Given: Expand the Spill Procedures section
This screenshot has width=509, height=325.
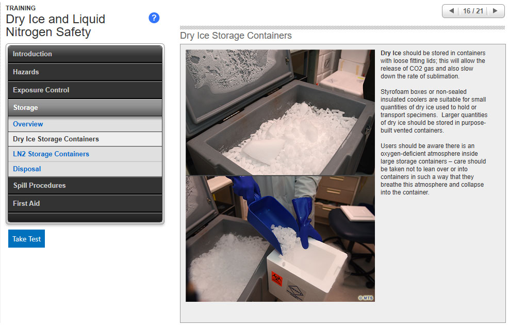Looking at the screenshot, I should (85, 186).
